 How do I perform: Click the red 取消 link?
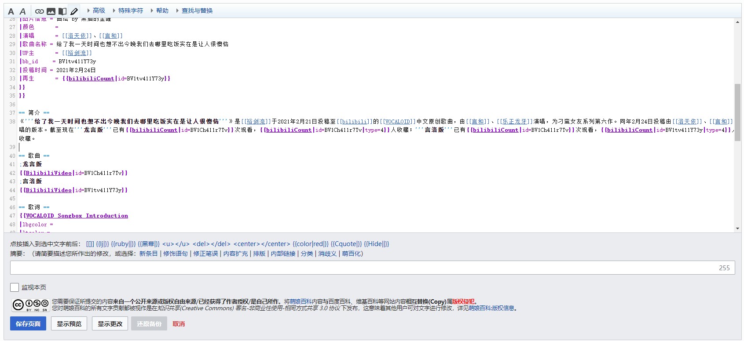179,324
